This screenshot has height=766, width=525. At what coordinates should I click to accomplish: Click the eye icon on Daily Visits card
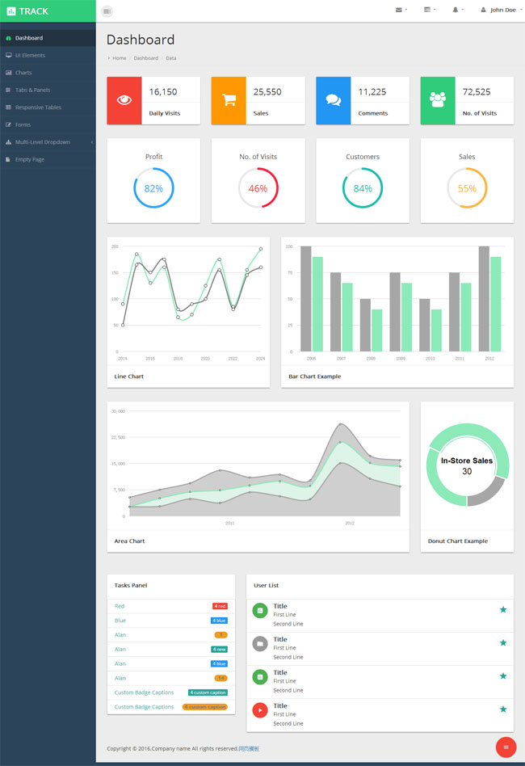[124, 100]
